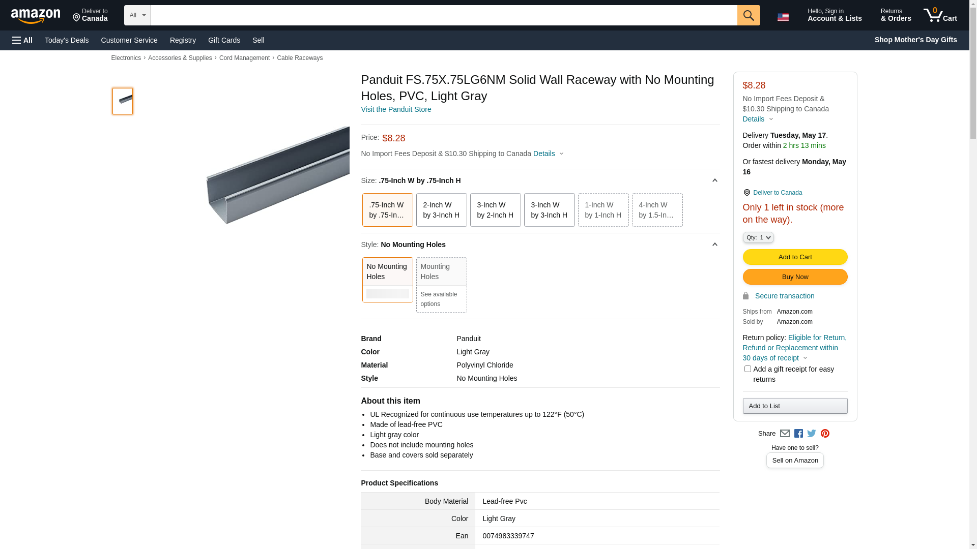
Task: Click the magnifying glass search button
Action: pyautogui.click(x=748, y=15)
